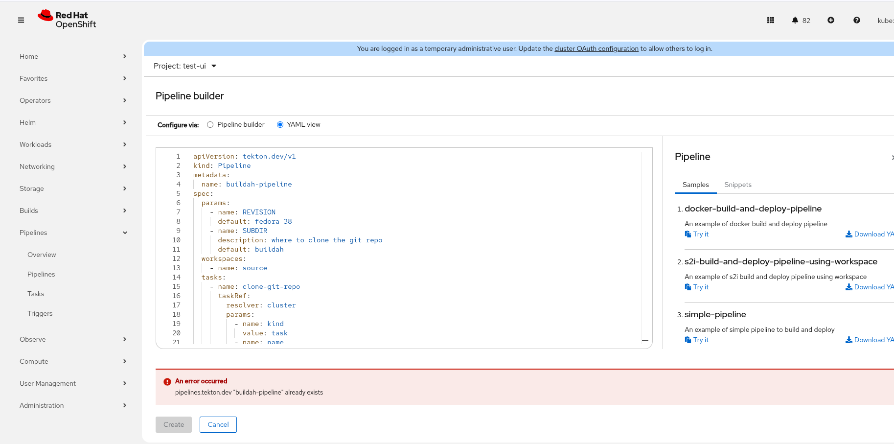Select the YAML view radio option

point(280,125)
